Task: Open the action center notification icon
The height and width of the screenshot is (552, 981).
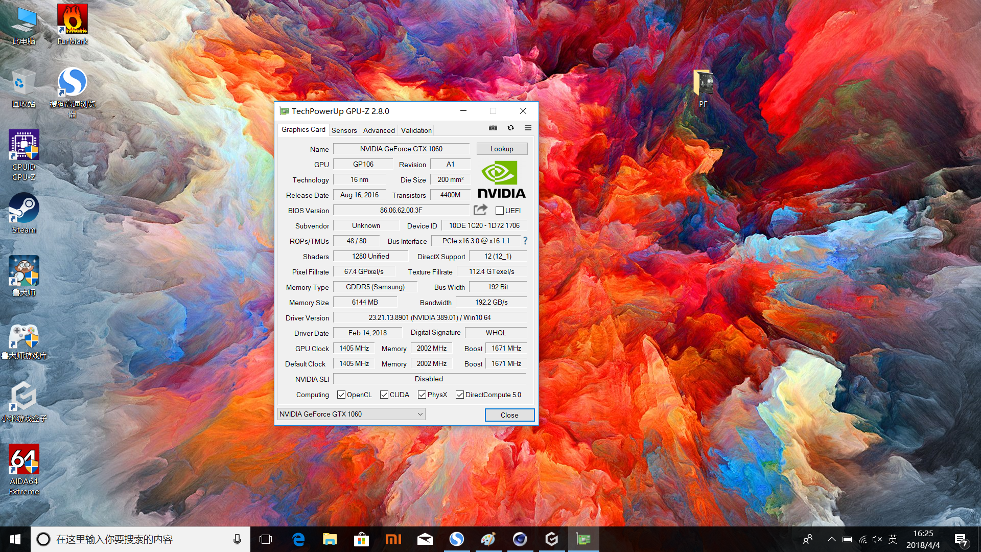Action: coord(961,539)
